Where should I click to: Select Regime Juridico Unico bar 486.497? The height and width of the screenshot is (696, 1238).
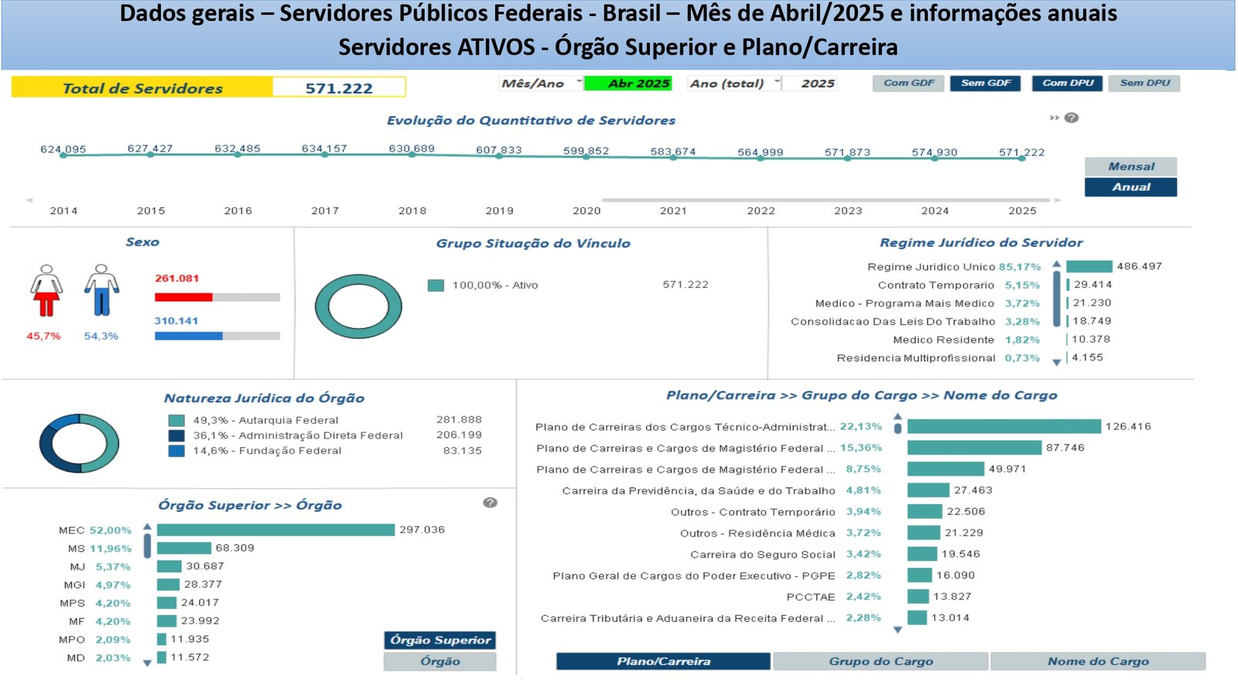pyautogui.click(x=1089, y=266)
